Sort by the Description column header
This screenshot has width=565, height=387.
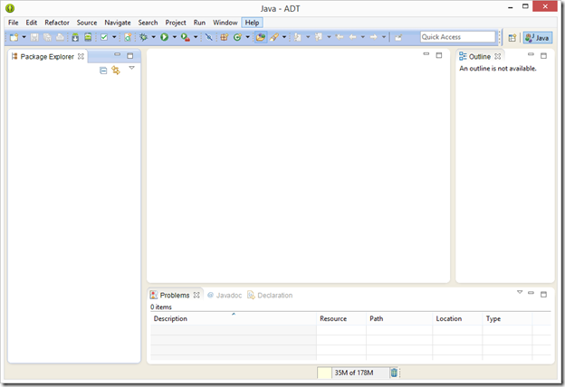[234, 318]
